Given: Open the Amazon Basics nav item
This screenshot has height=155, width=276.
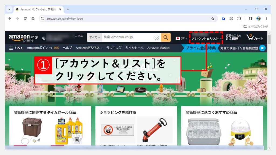Looking at the screenshot, I should (x=158, y=48).
